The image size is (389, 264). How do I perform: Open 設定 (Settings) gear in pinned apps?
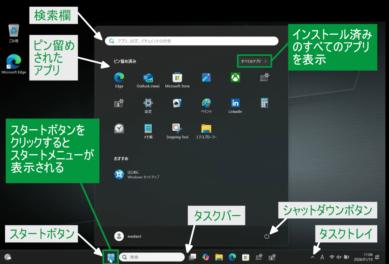tap(148, 103)
